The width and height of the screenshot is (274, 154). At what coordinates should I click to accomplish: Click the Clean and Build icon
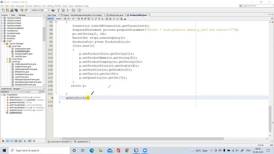coord(63,10)
